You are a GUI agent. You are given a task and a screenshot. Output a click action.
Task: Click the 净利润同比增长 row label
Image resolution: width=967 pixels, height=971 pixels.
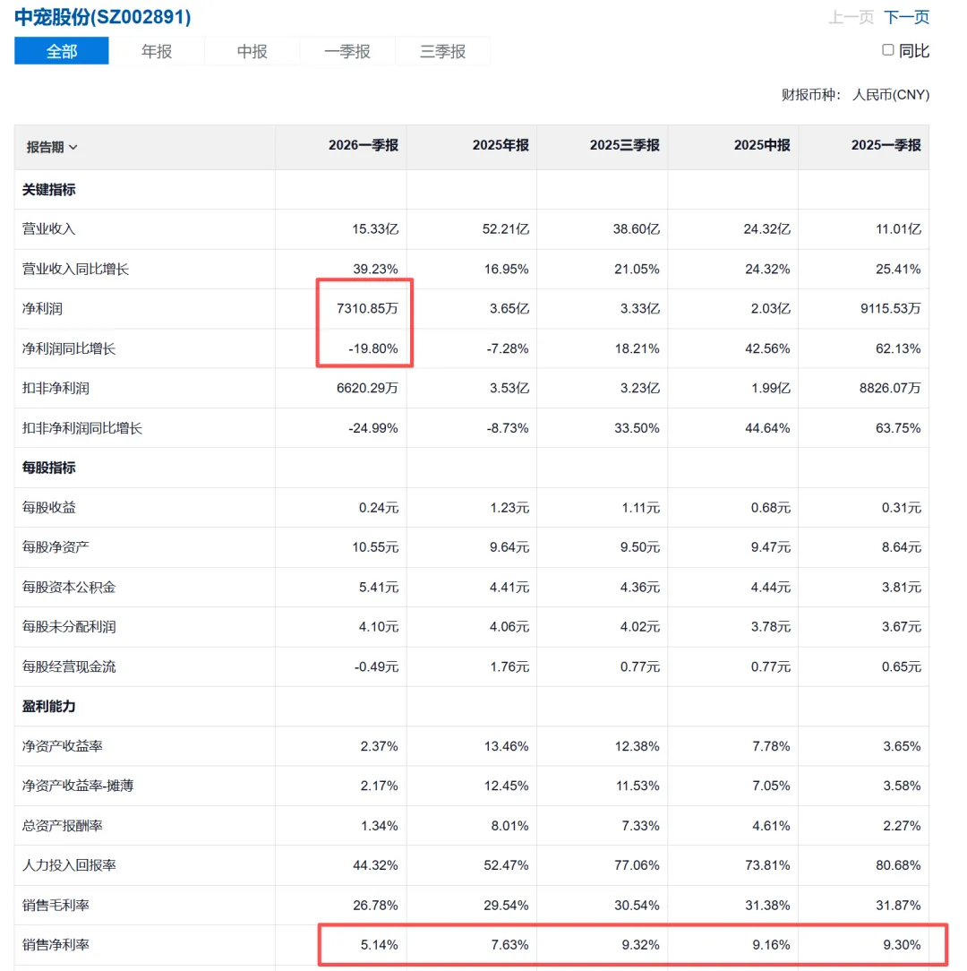click(x=69, y=348)
